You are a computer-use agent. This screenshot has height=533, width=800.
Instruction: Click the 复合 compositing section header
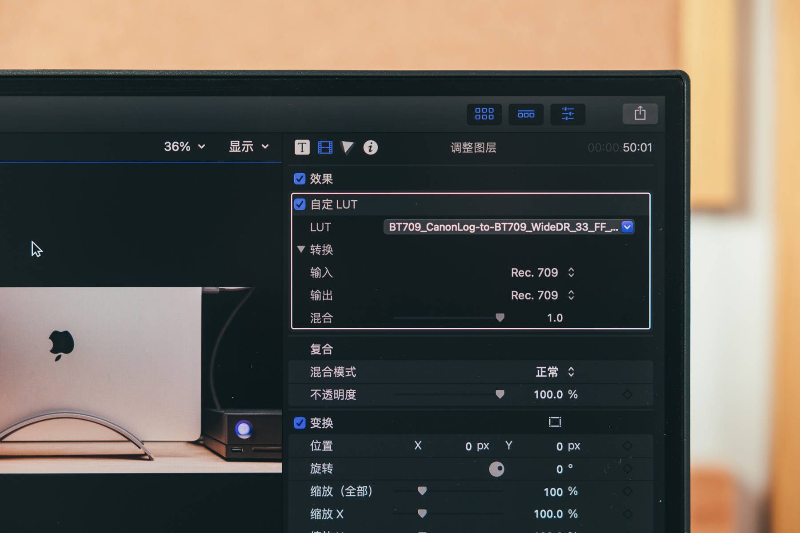[x=321, y=349]
